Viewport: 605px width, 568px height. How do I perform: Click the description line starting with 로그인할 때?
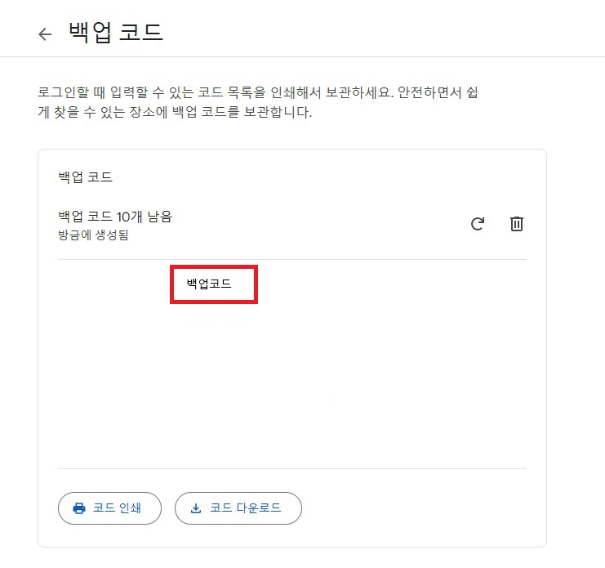pos(258,92)
